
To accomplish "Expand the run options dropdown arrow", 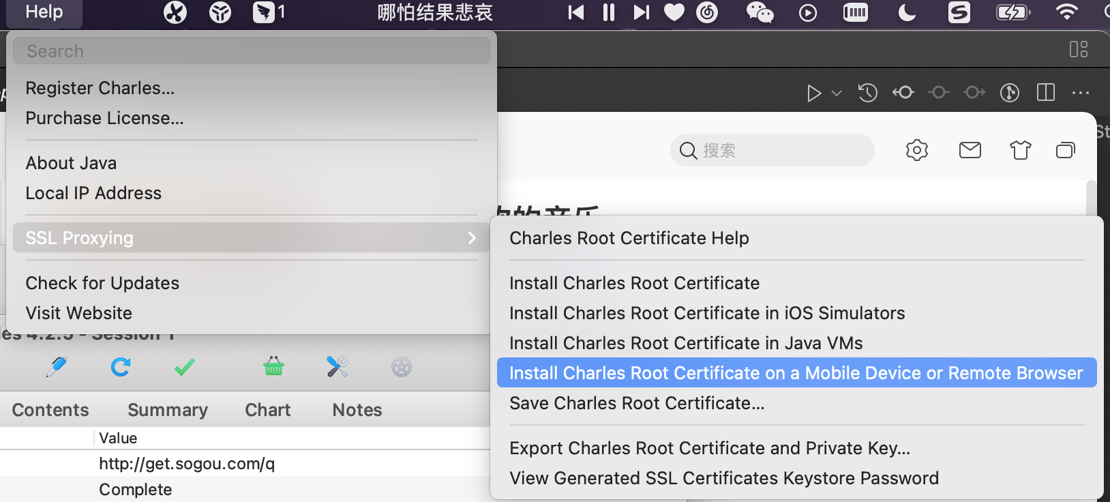I will (x=837, y=93).
